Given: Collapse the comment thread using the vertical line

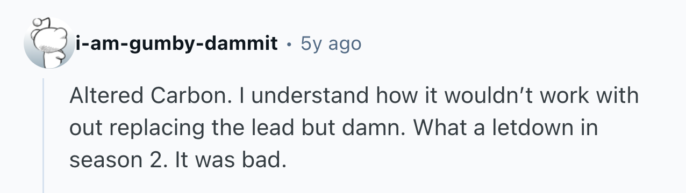Looking at the screenshot, I should point(44,135).
